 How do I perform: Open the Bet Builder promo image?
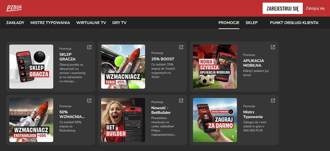tap(123, 120)
